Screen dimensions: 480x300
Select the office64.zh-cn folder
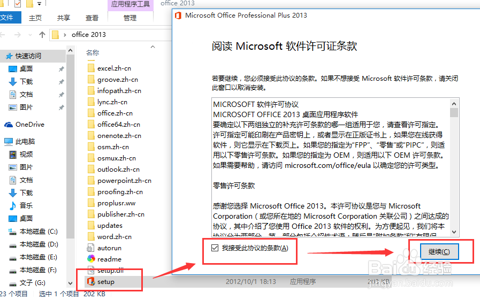pyautogui.click(x=118, y=125)
